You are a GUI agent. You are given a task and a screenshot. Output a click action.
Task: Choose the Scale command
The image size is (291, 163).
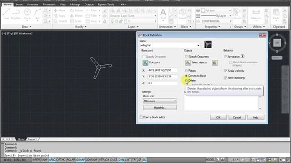pos(76,21)
